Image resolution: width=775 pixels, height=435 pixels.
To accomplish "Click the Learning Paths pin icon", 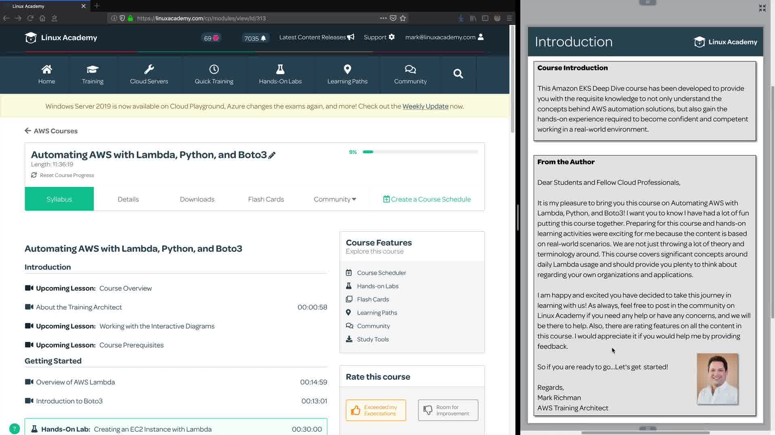I will 347,69.
